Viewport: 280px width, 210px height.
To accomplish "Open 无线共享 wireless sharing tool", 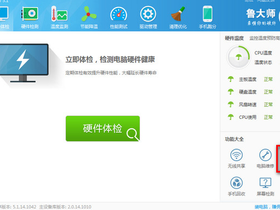I will 237,158.
